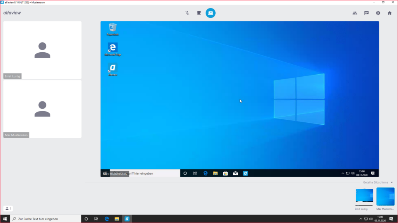Click the Max Mustermann name label

16,135
